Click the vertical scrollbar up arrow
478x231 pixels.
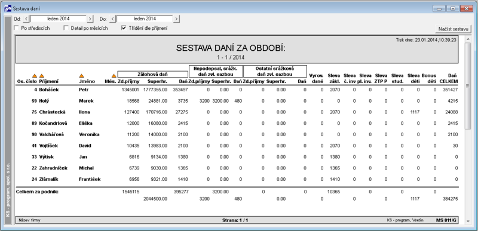click(x=468, y=39)
